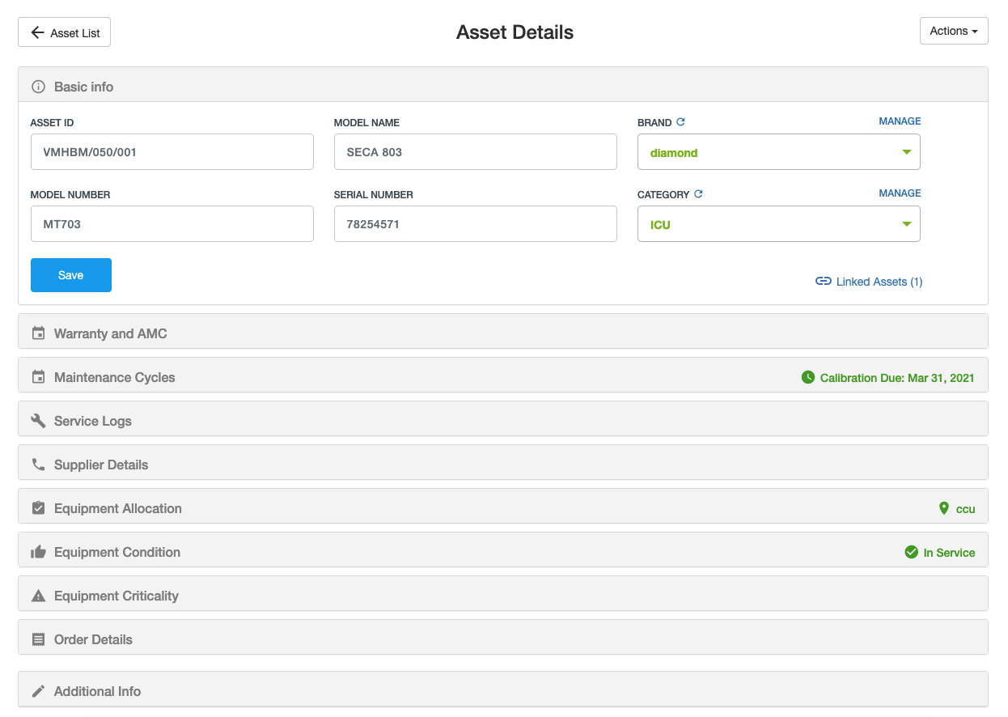
Task: Open the Actions menu
Action: pos(953,31)
